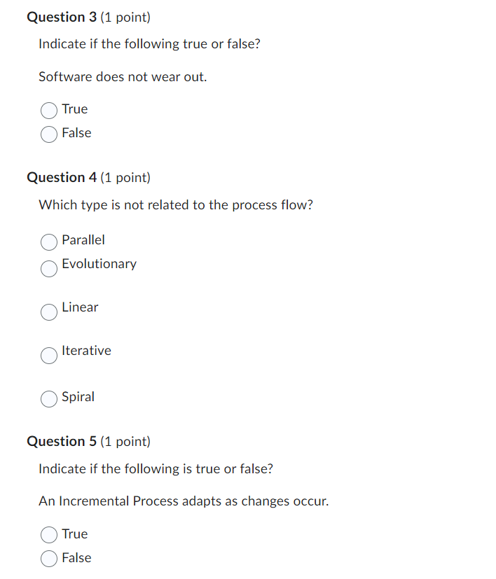The image size is (496, 579).
Task: Choose the Parallel option in Question 4
Action: tap(49, 242)
